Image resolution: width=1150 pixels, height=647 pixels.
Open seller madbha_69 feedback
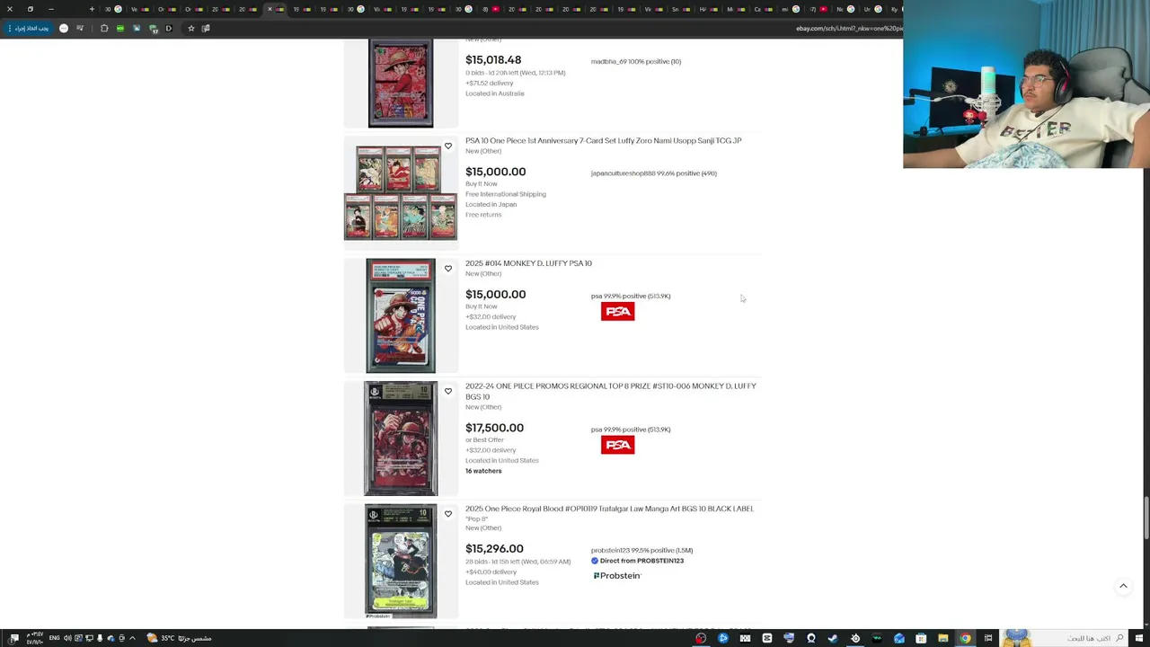point(635,62)
